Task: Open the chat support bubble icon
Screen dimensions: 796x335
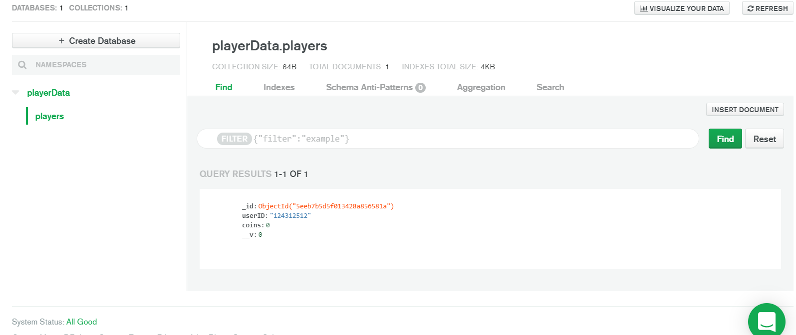Action: pyautogui.click(x=767, y=321)
